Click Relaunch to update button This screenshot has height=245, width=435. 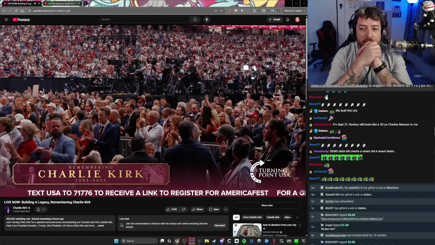point(293,11)
